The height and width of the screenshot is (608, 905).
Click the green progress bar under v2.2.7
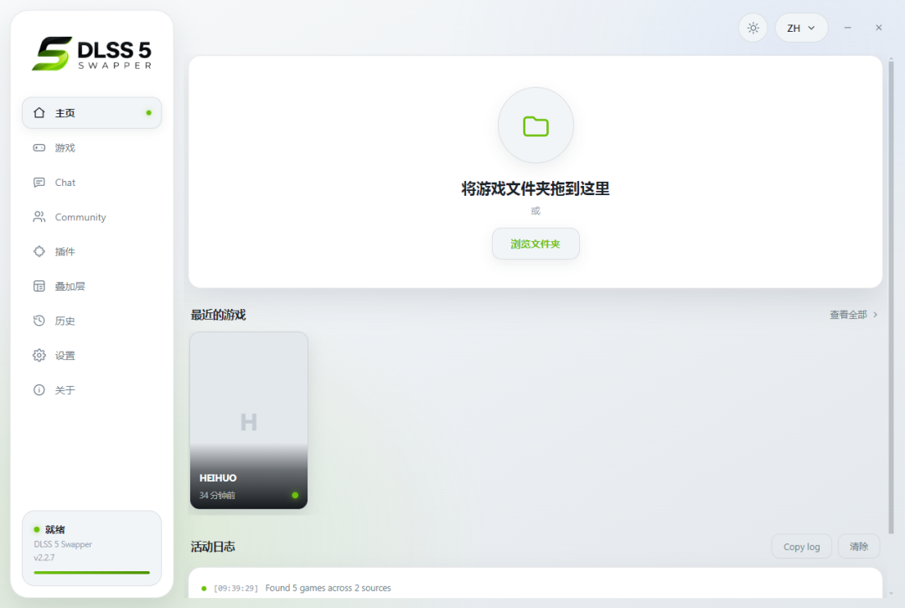click(92, 572)
